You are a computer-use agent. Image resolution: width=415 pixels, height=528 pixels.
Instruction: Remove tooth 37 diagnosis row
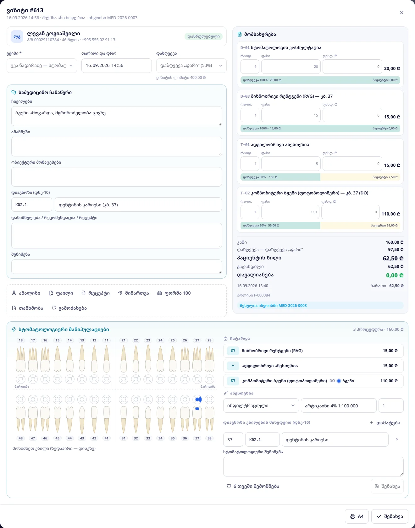(397, 439)
